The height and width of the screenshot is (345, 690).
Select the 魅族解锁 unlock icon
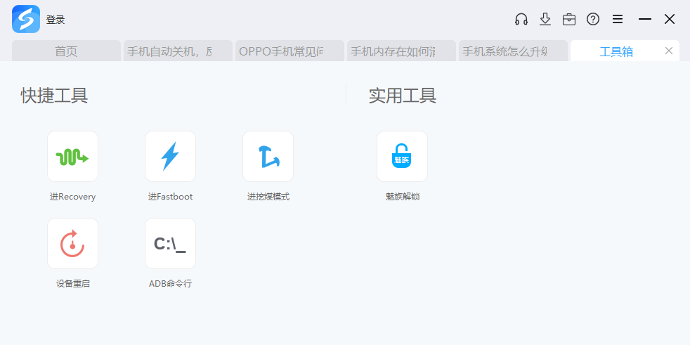pos(402,157)
